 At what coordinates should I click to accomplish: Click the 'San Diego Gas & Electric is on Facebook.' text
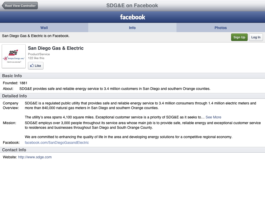click(x=36, y=36)
